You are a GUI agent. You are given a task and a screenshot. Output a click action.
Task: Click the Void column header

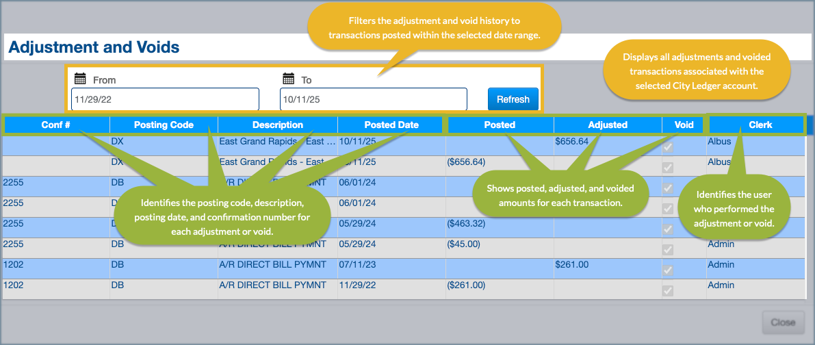point(684,125)
